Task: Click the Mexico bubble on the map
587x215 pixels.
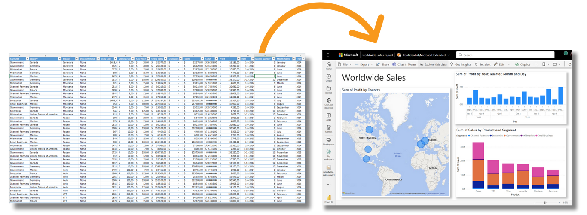Action: 366,159
